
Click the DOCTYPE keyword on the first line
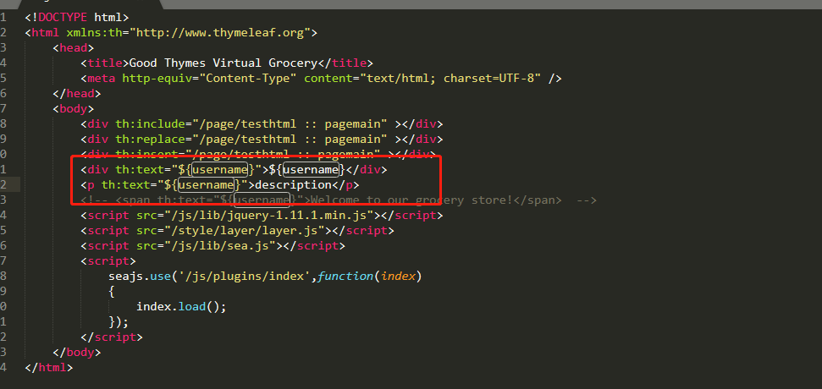[63, 18]
